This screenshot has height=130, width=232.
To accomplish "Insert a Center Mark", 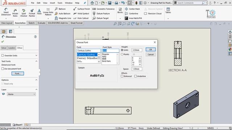I will coord(132,9).
